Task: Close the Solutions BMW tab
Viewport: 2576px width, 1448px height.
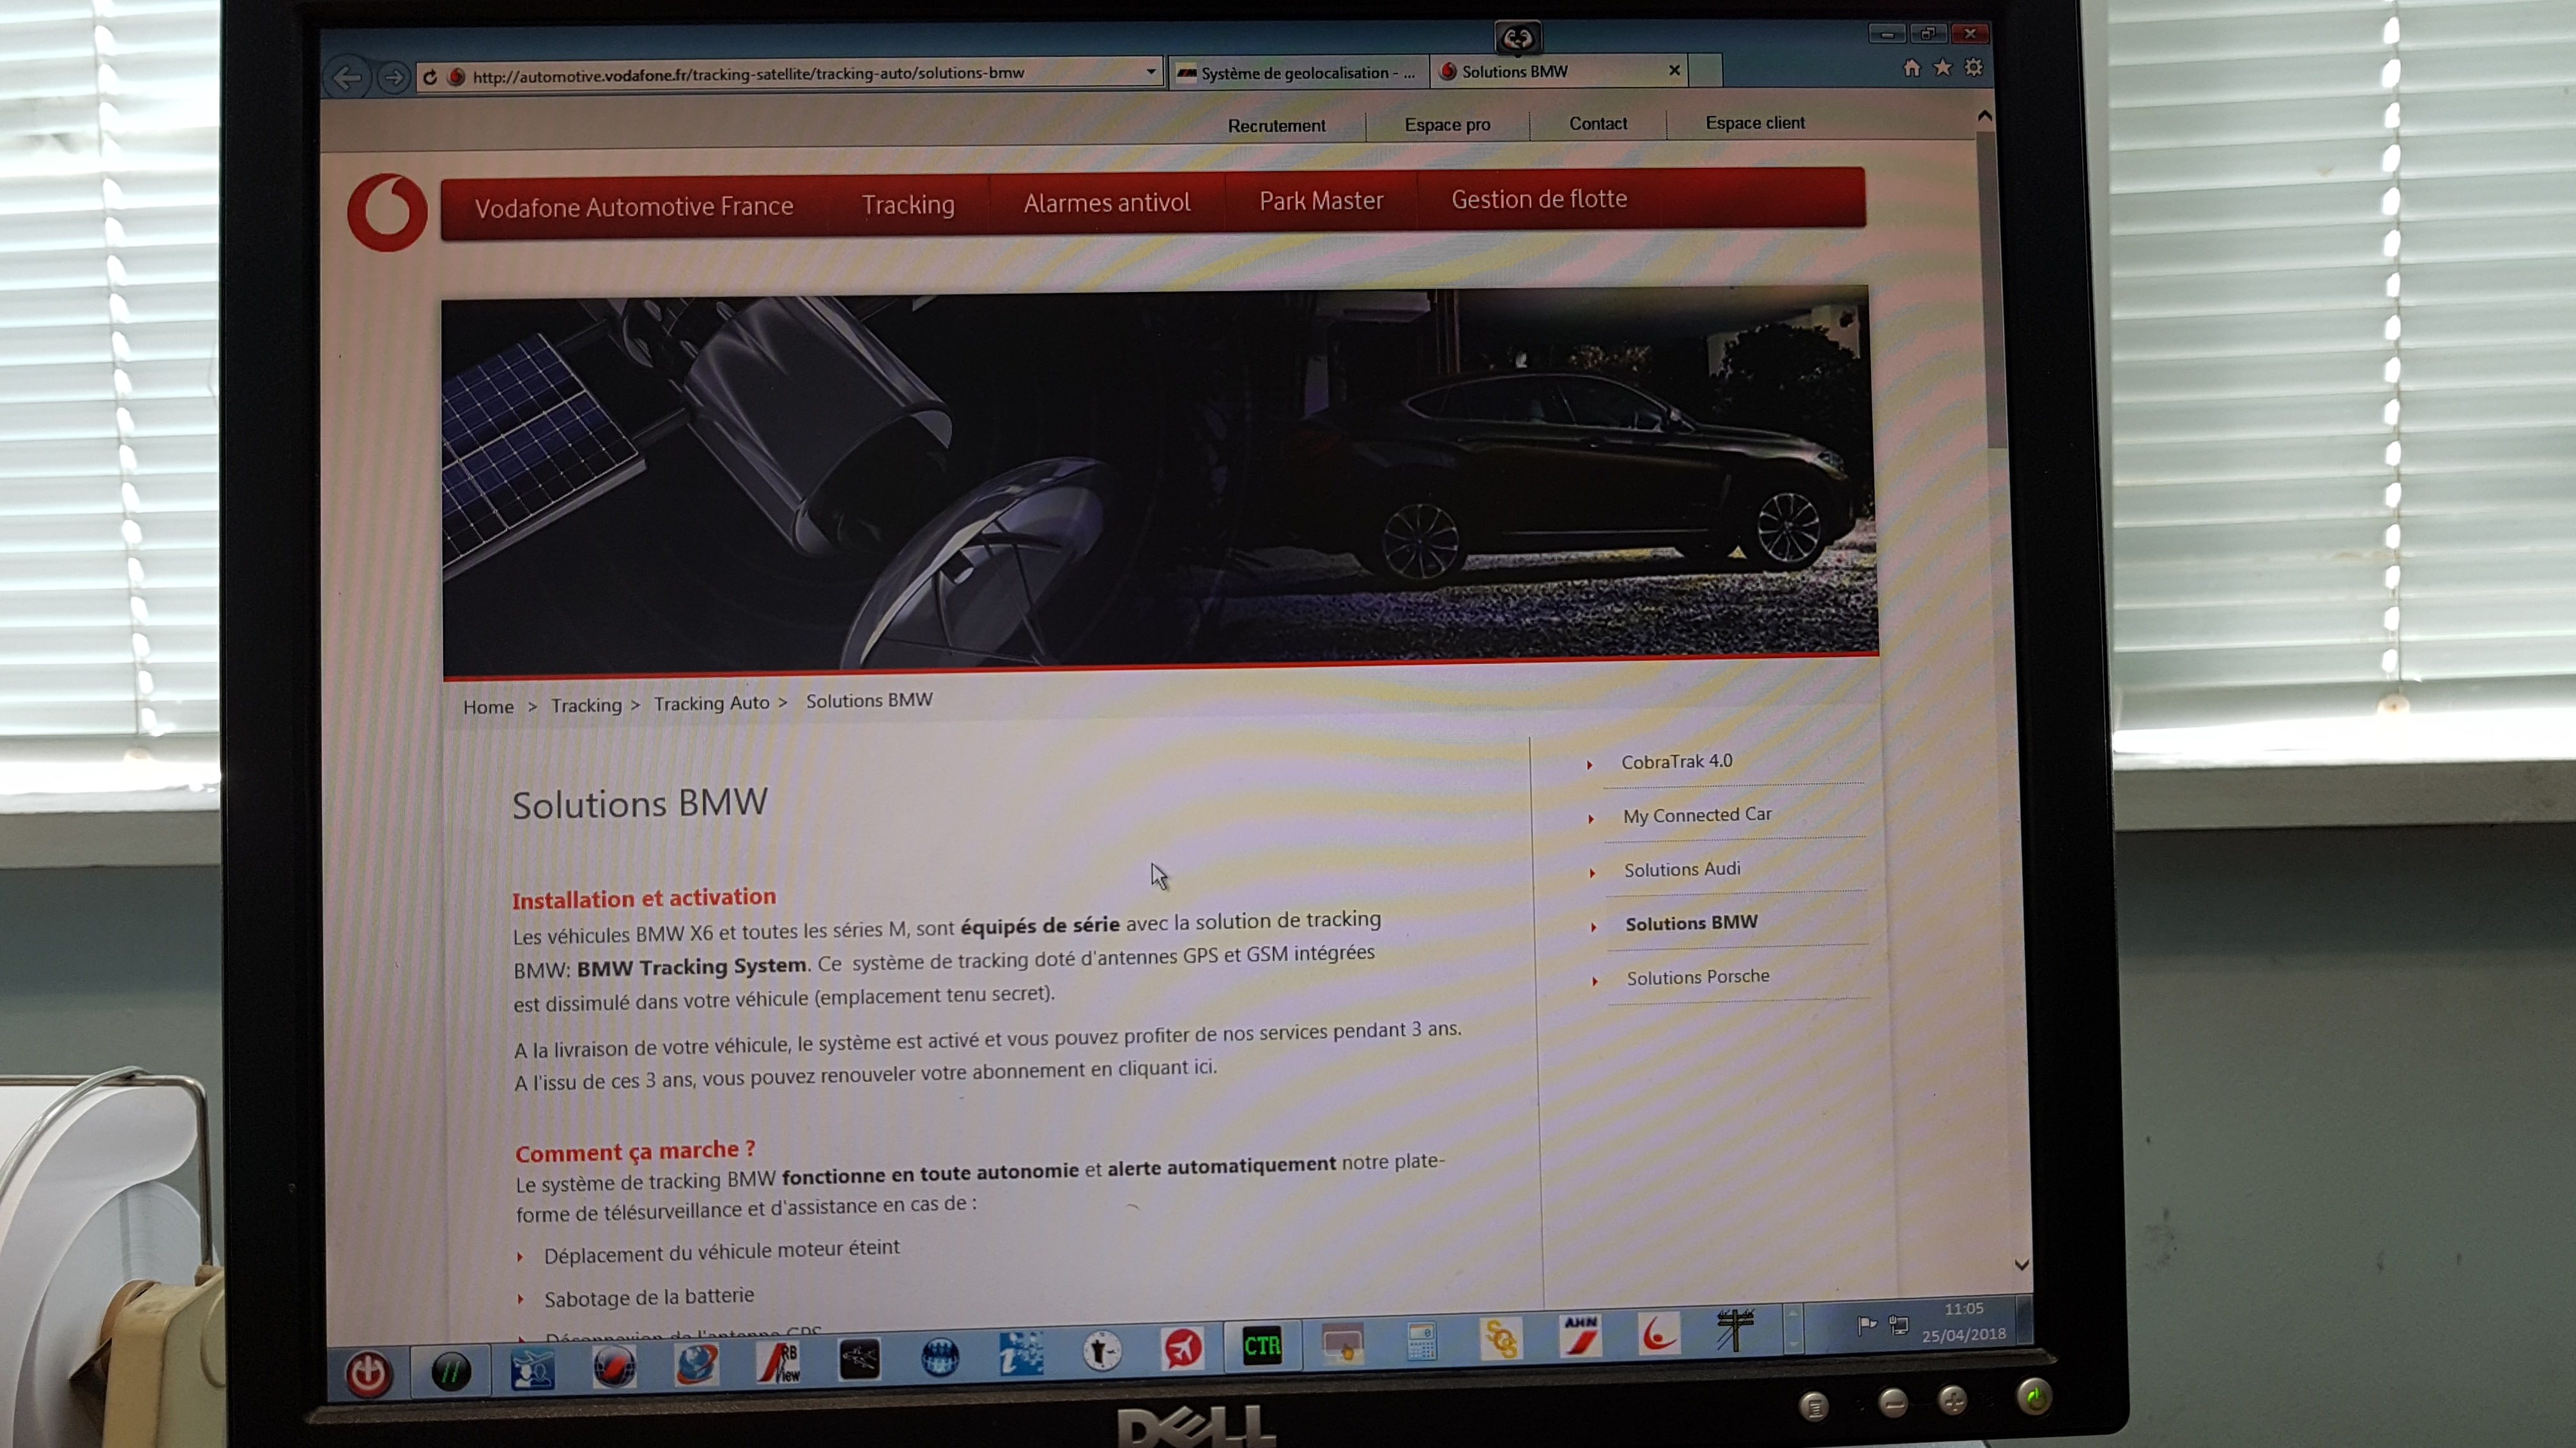Action: 1675,70
